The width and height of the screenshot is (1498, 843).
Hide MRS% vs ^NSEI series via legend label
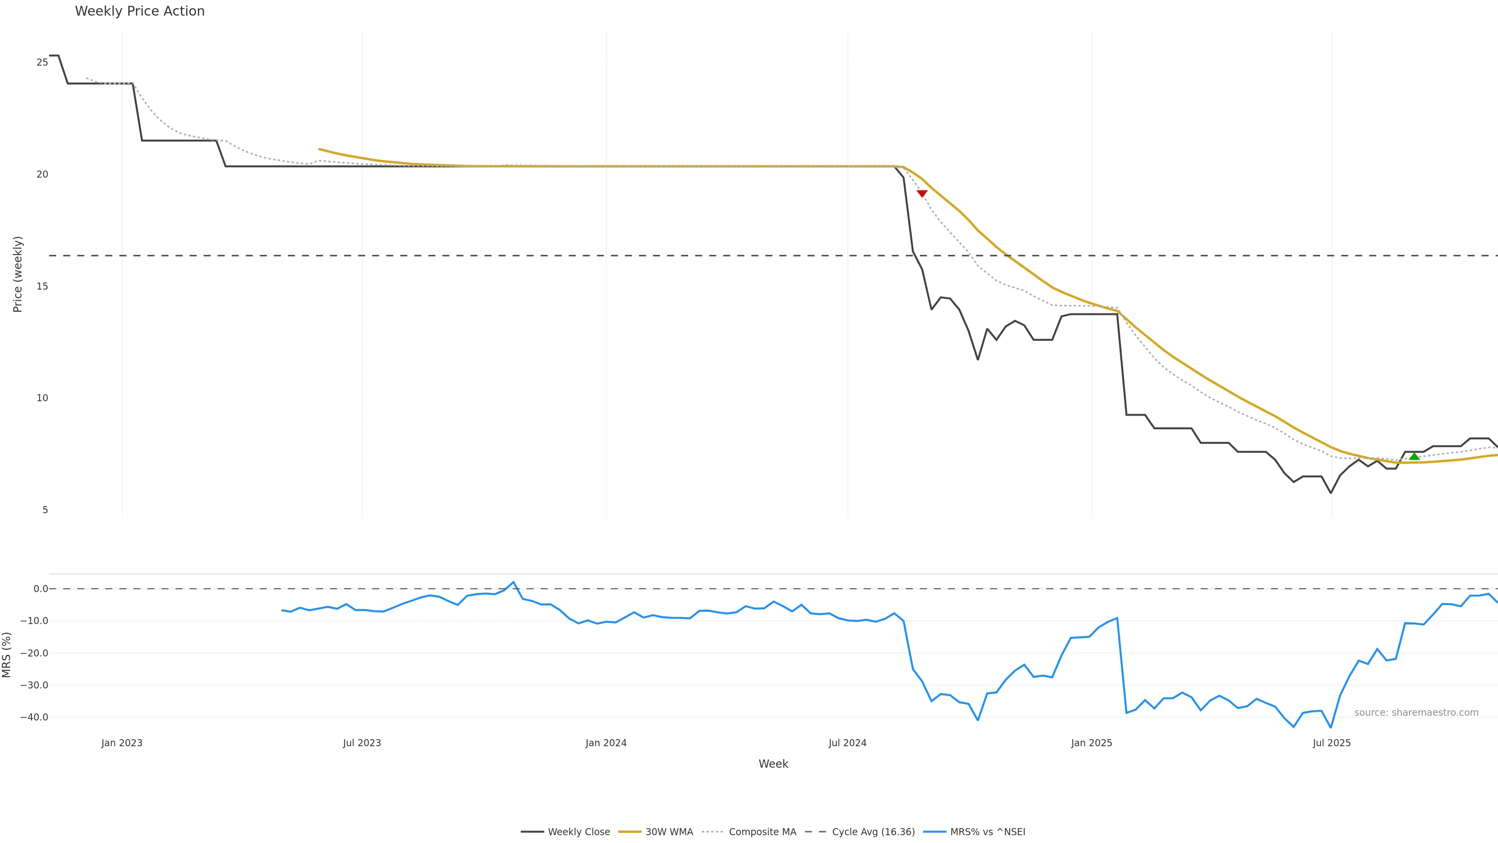pos(987,832)
